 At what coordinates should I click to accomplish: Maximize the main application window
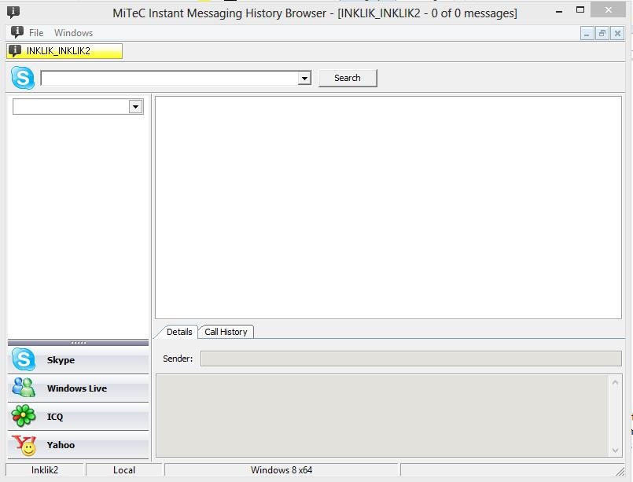580,10
